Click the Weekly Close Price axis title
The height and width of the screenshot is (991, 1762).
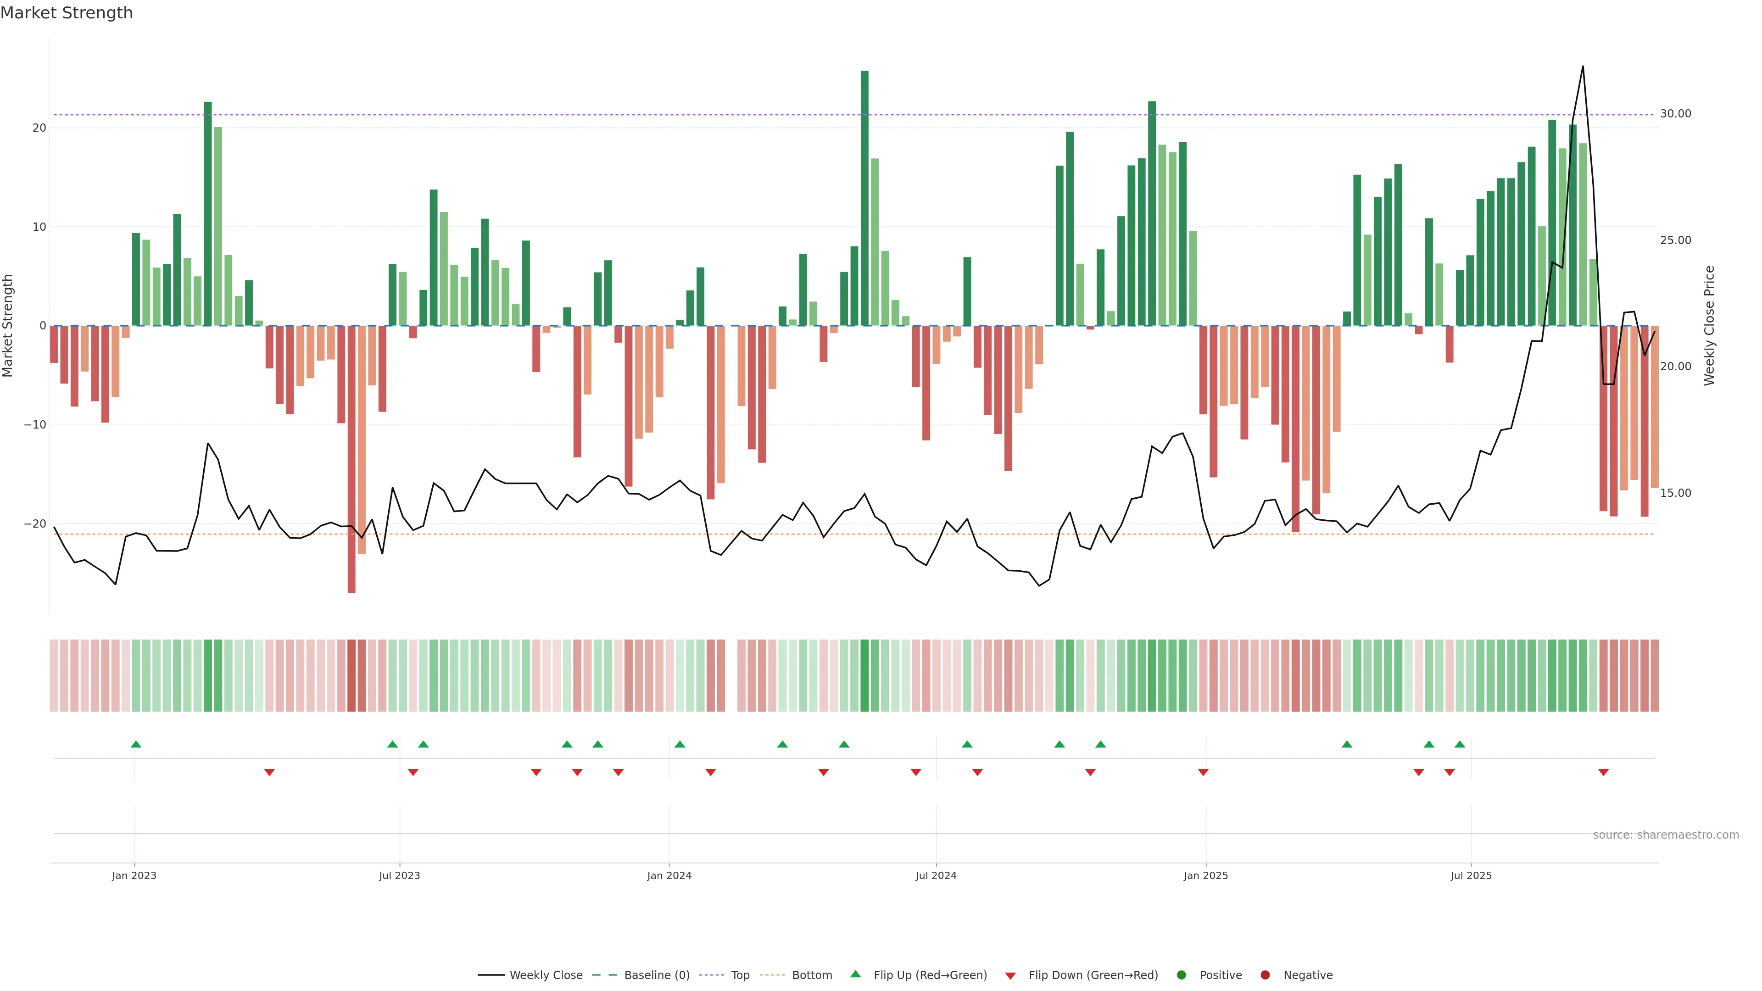click(x=1709, y=326)
